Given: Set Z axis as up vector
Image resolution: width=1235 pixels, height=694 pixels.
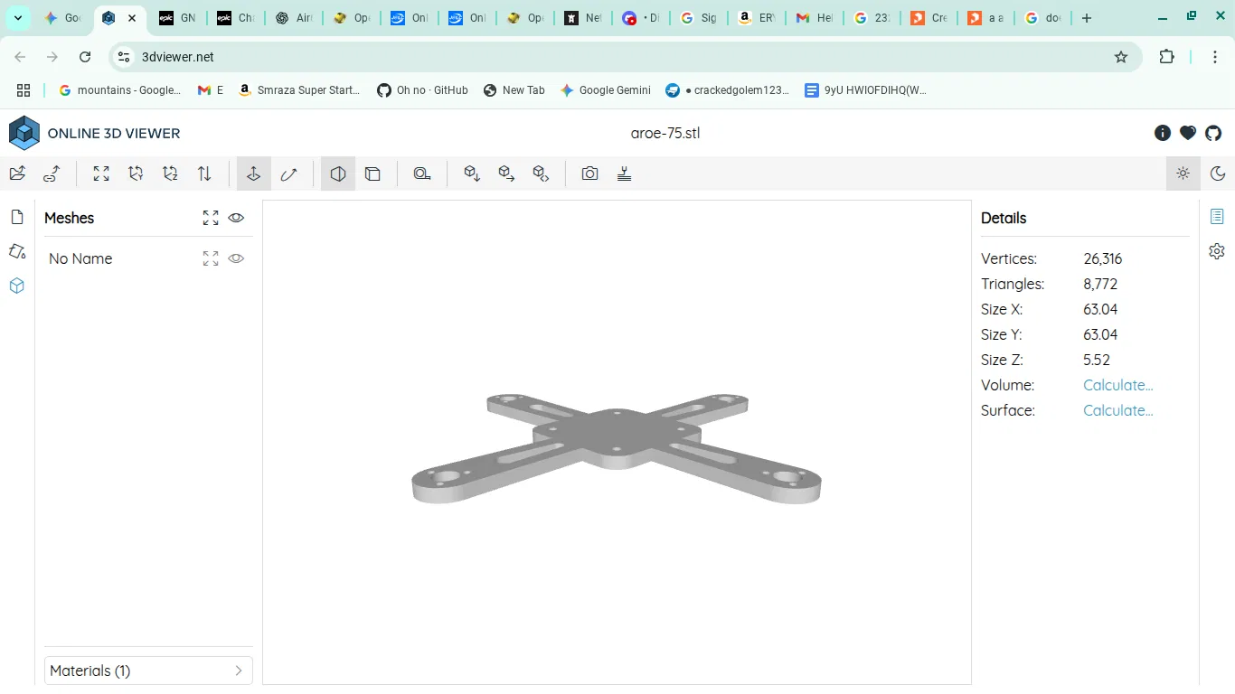Looking at the screenshot, I should click(x=170, y=173).
